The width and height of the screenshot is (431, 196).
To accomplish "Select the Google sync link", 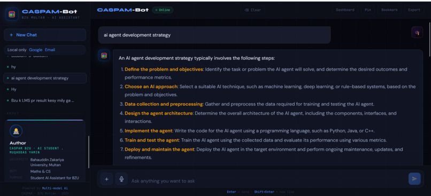I will 36,50.
